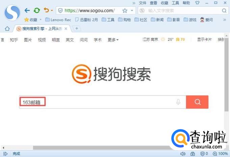This screenshot has width=230, height=157.
Task: Open the Lenovo Rec bookmark folder
Action: [58, 20]
